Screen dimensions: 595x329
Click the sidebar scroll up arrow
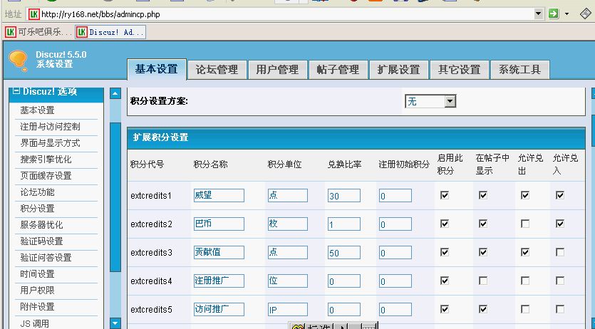point(115,93)
